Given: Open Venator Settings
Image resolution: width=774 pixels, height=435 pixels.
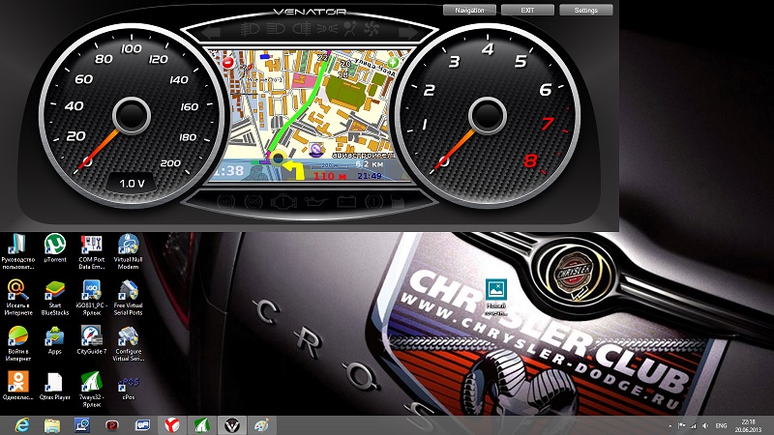Looking at the screenshot, I should 586,10.
